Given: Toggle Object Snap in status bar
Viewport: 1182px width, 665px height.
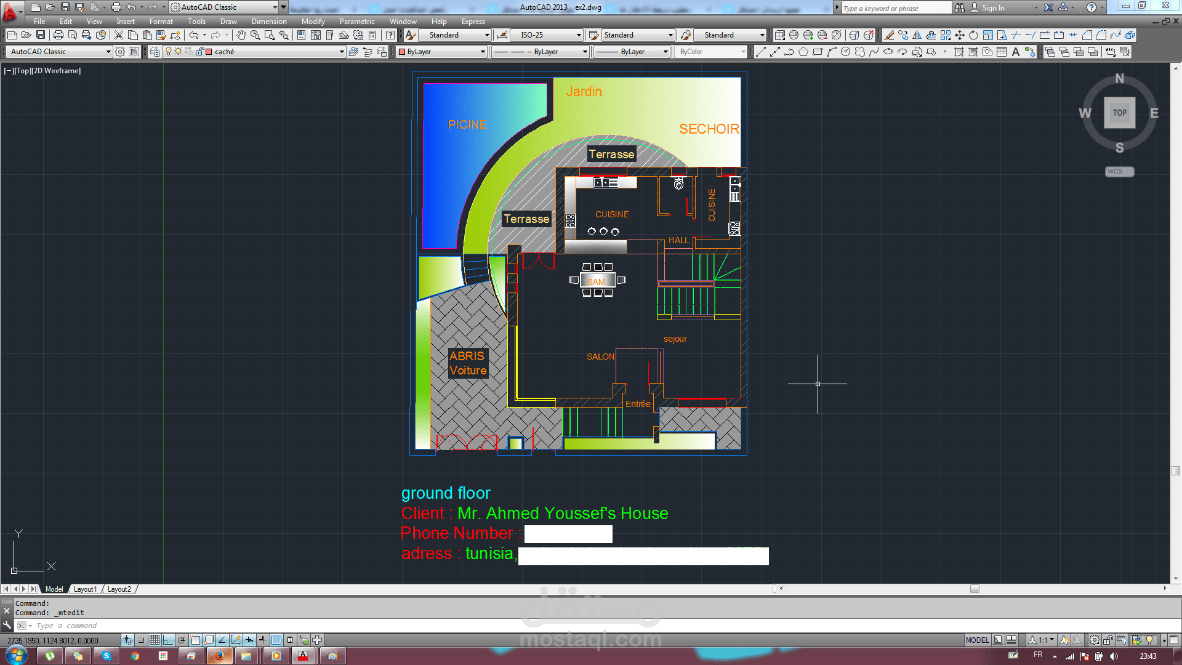Looking at the screenshot, I should tap(195, 640).
